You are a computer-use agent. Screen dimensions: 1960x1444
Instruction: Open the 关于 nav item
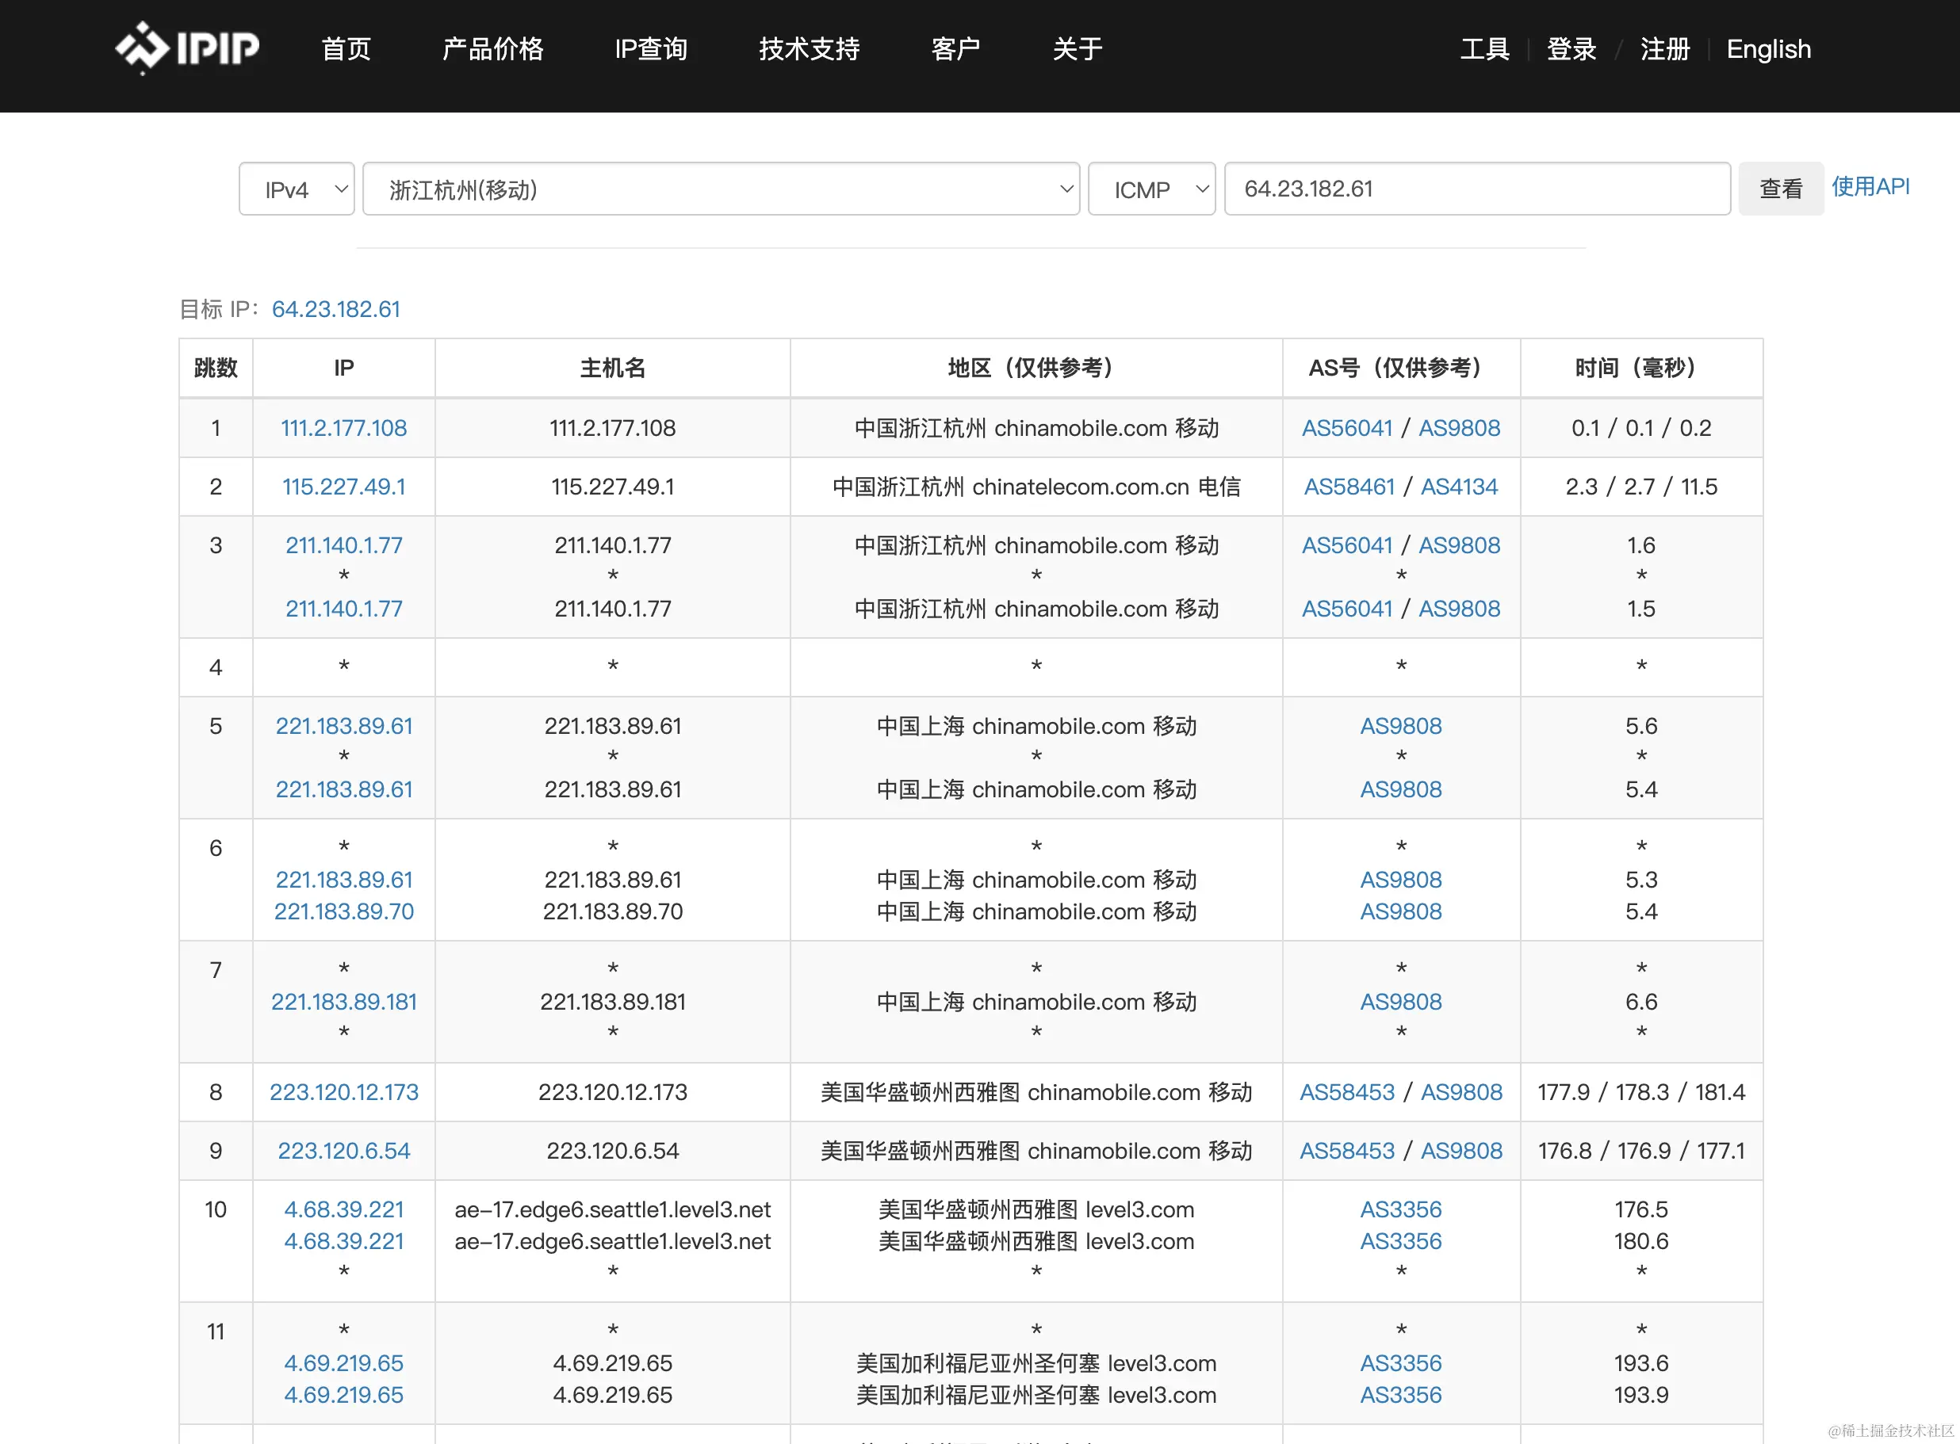[x=1078, y=49]
